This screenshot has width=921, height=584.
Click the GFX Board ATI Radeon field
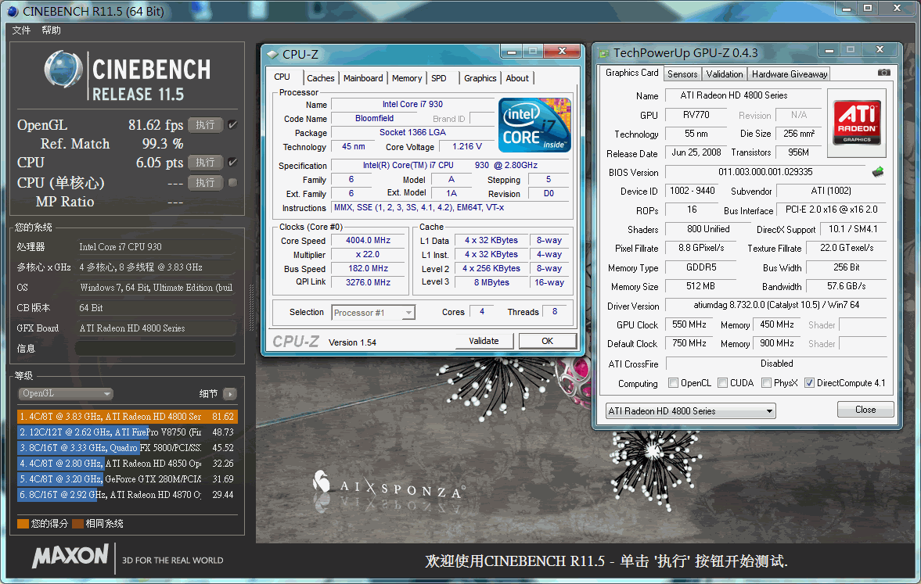156,328
